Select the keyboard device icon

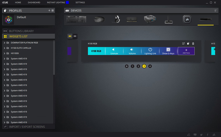76,19
